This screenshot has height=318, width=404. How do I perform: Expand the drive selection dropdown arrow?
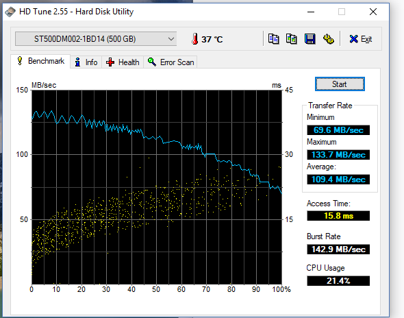[x=171, y=39]
